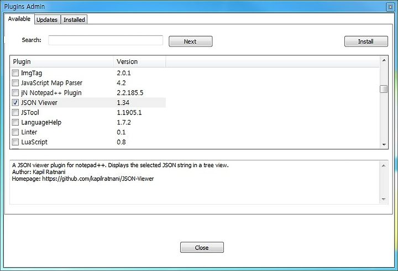Select the LanguageHelp plugin name

(41, 122)
